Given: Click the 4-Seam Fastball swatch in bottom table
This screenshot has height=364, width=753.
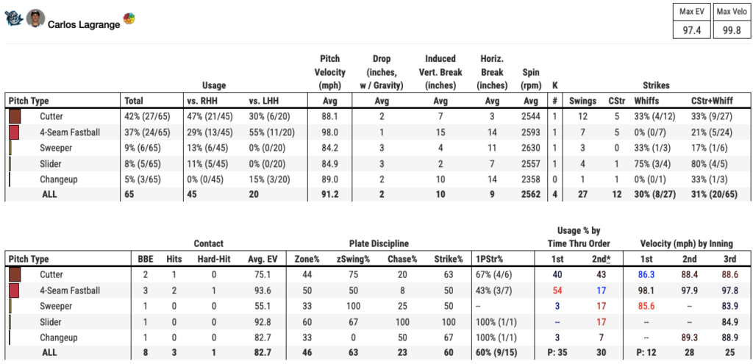Looking at the screenshot, I should [14, 291].
